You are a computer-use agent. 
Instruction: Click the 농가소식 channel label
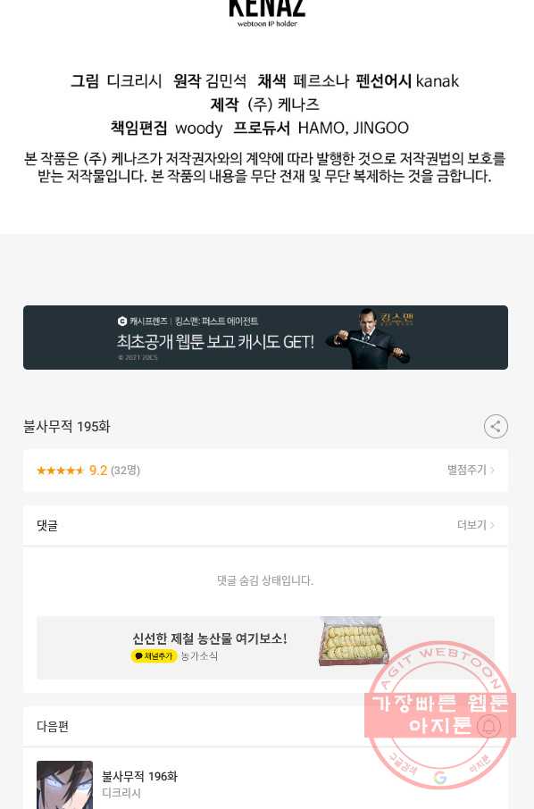point(199,656)
